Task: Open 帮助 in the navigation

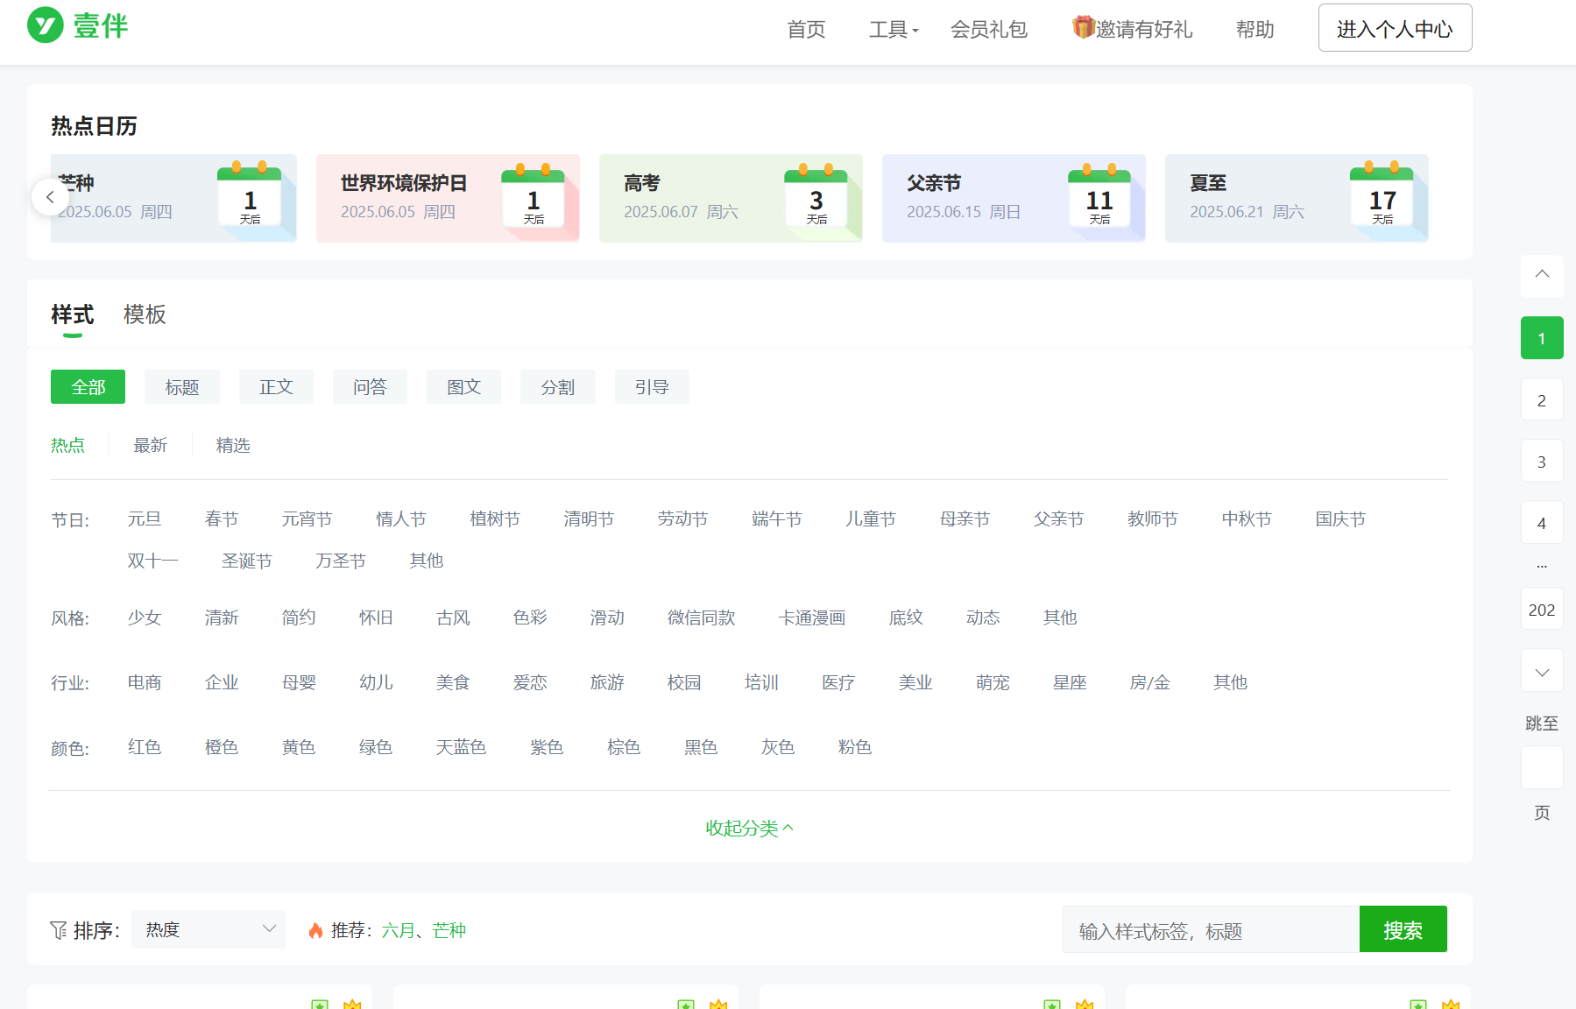Action: pos(1254,30)
